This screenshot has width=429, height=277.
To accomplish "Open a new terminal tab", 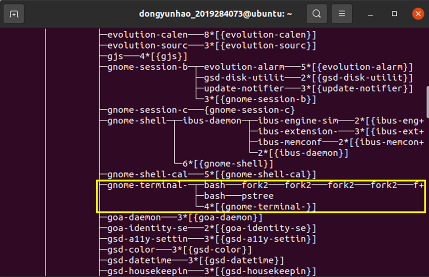I will (14, 14).
